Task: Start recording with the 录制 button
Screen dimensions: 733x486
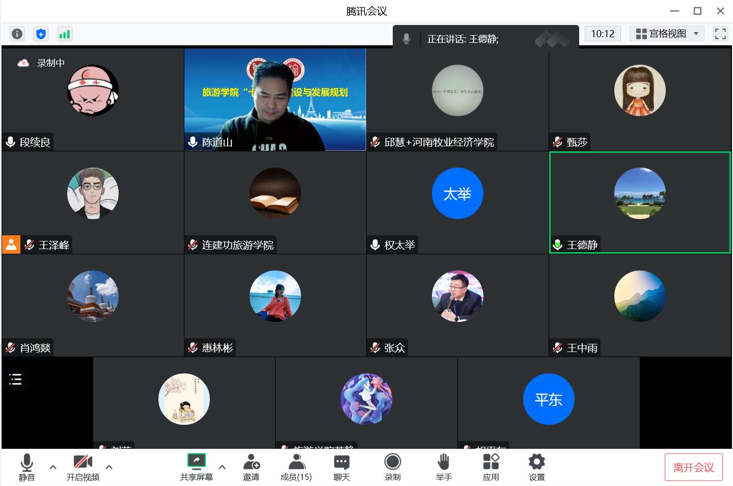Action: [392, 467]
